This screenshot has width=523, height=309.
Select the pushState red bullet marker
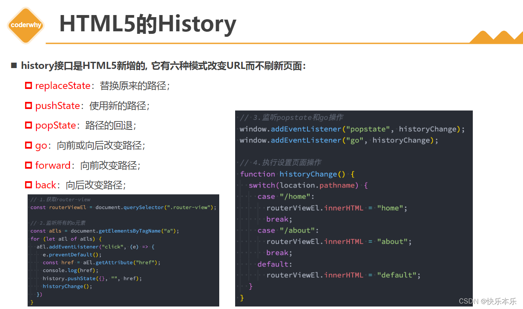pyautogui.click(x=28, y=105)
